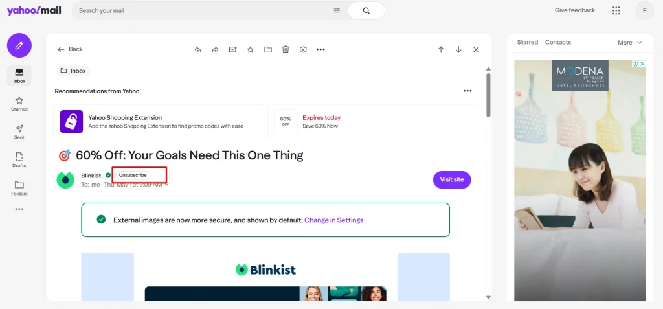Follow the Change in Settings link

pos(333,220)
